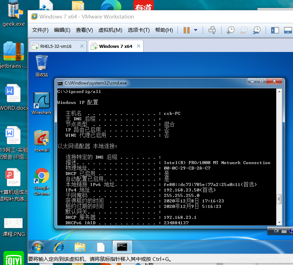Close the Windows 7 x64 tab
This screenshot has height=265, width=293.
(138, 46)
